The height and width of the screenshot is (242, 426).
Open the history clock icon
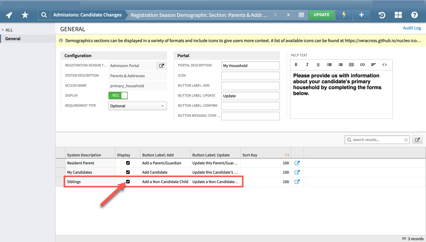click(382, 15)
